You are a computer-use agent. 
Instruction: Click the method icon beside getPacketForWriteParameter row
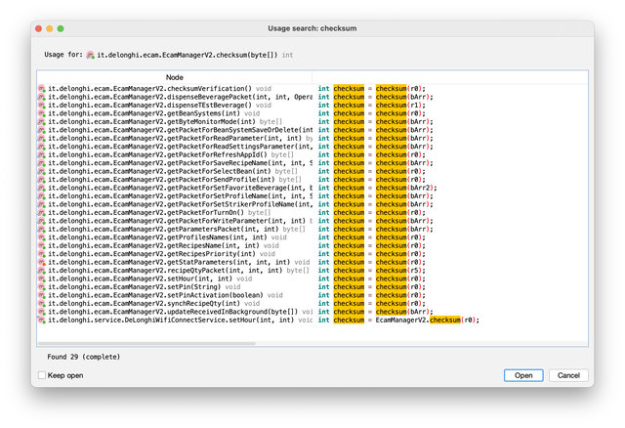point(42,221)
